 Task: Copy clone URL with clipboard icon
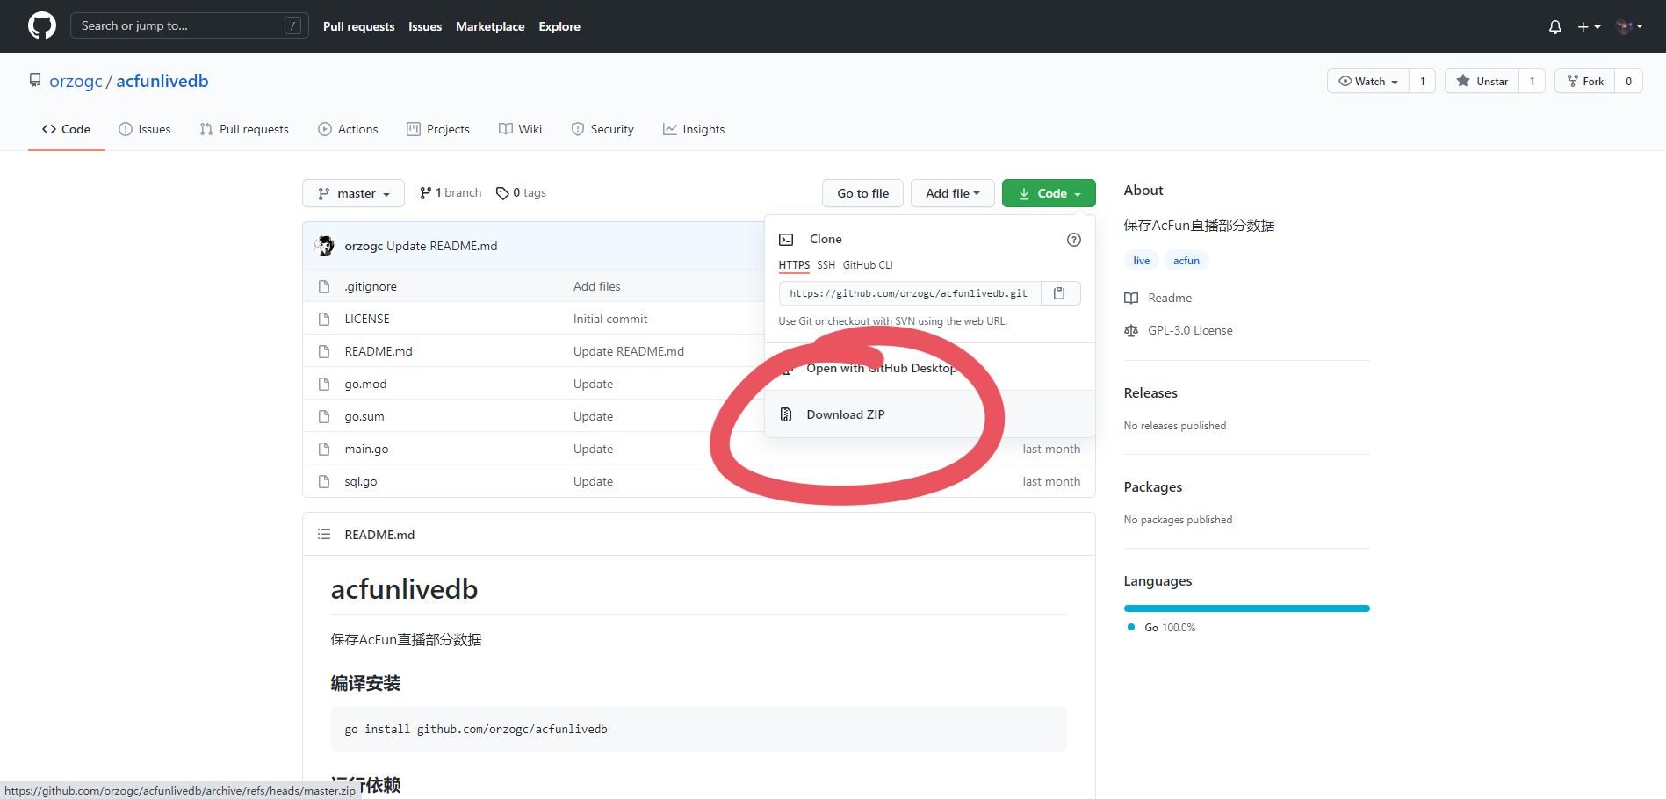coord(1059,293)
